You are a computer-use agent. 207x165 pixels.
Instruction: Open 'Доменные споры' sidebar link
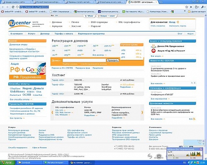click(18, 45)
